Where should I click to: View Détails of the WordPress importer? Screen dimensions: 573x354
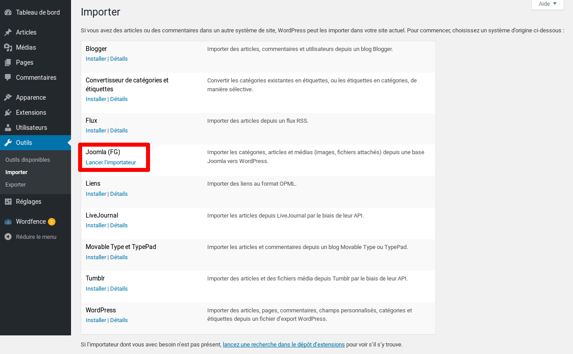click(x=119, y=319)
